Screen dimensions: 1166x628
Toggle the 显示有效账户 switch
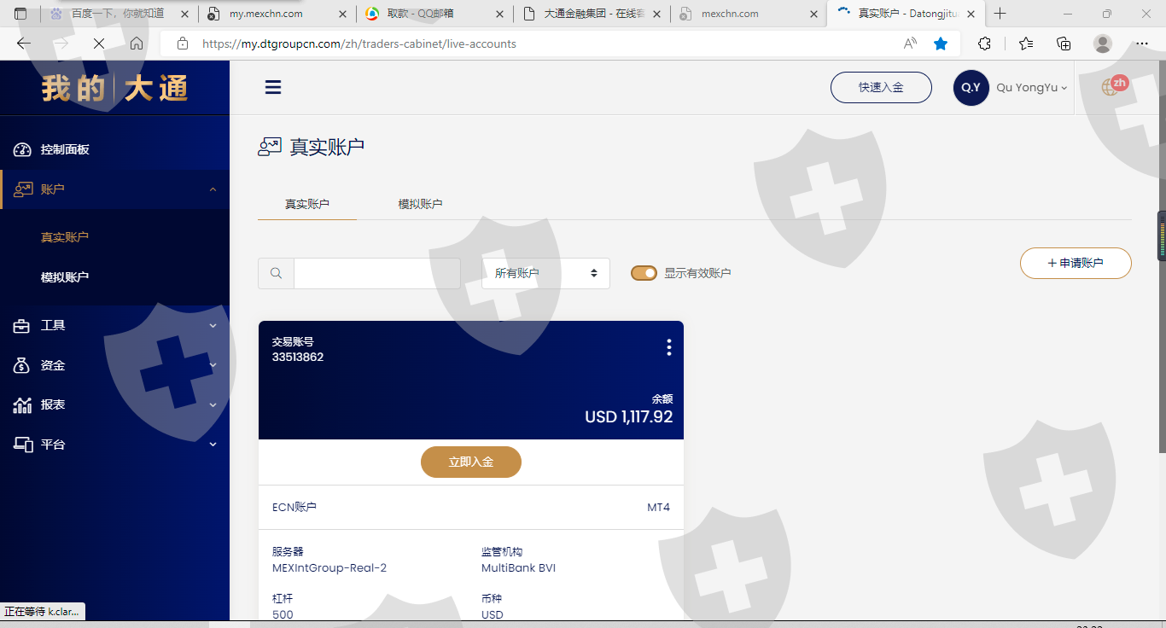pyautogui.click(x=644, y=273)
